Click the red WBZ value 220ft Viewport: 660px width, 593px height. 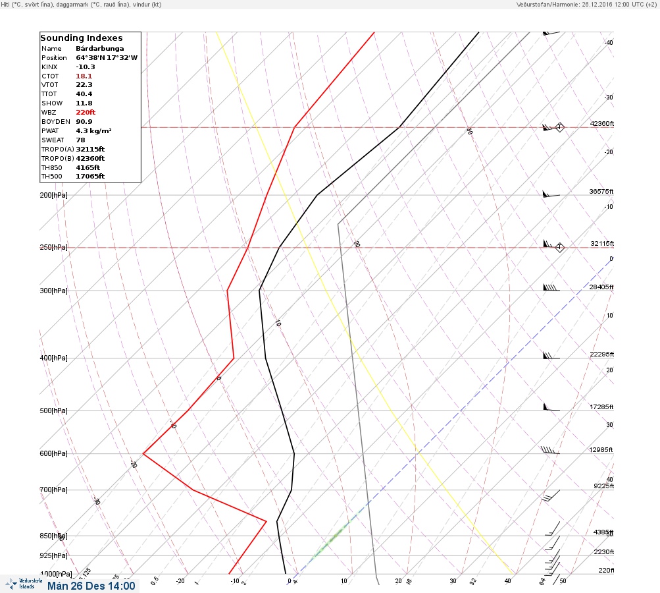point(86,113)
